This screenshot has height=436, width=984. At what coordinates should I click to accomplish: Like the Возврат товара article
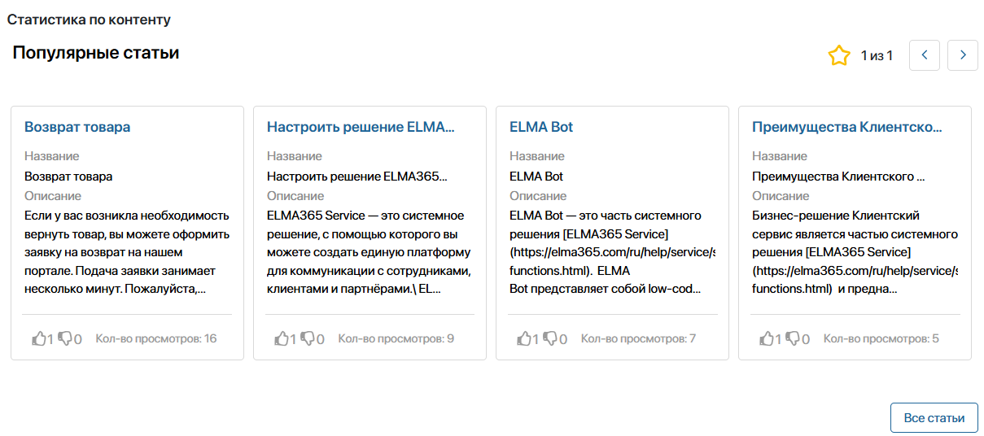tap(38, 338)
